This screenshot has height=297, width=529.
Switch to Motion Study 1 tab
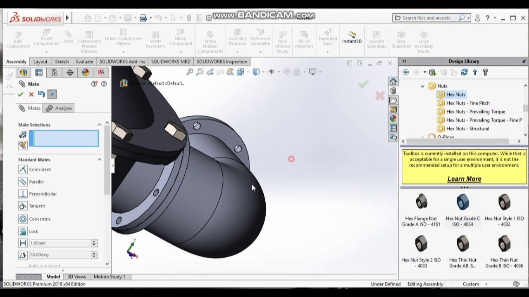point(109,276)
